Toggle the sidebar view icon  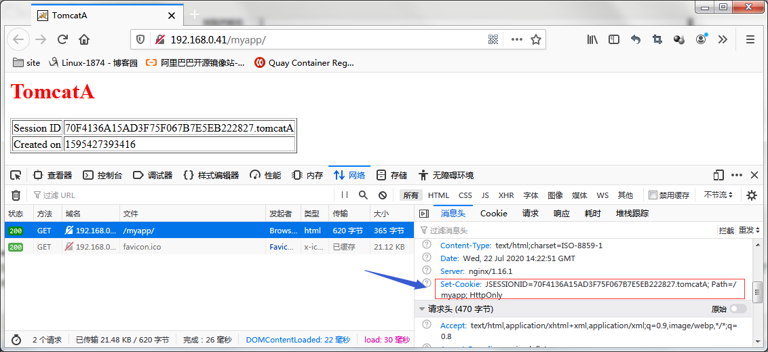[614, 39]
